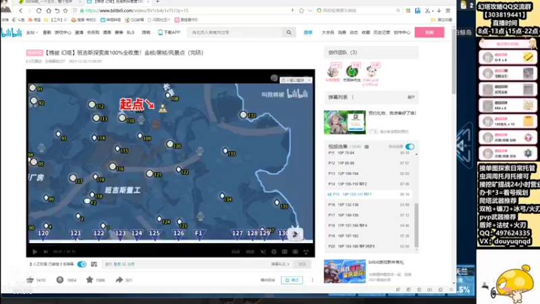Click the video list scrollbar
The width and height of the screenshot is (540, 304).
pos(416,225)
